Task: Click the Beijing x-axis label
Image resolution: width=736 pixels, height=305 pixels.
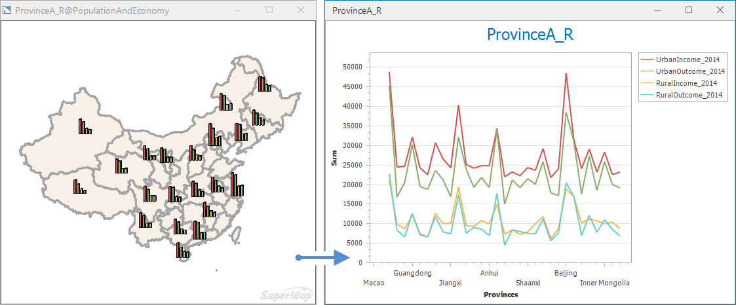Action: click(566, 273)
